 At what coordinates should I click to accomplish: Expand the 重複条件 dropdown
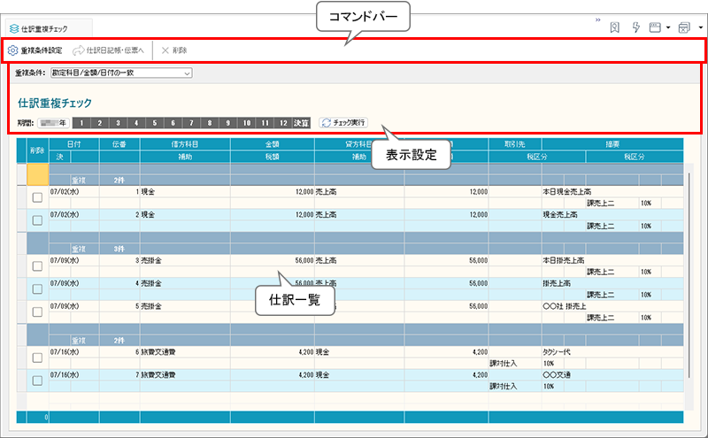187,73
